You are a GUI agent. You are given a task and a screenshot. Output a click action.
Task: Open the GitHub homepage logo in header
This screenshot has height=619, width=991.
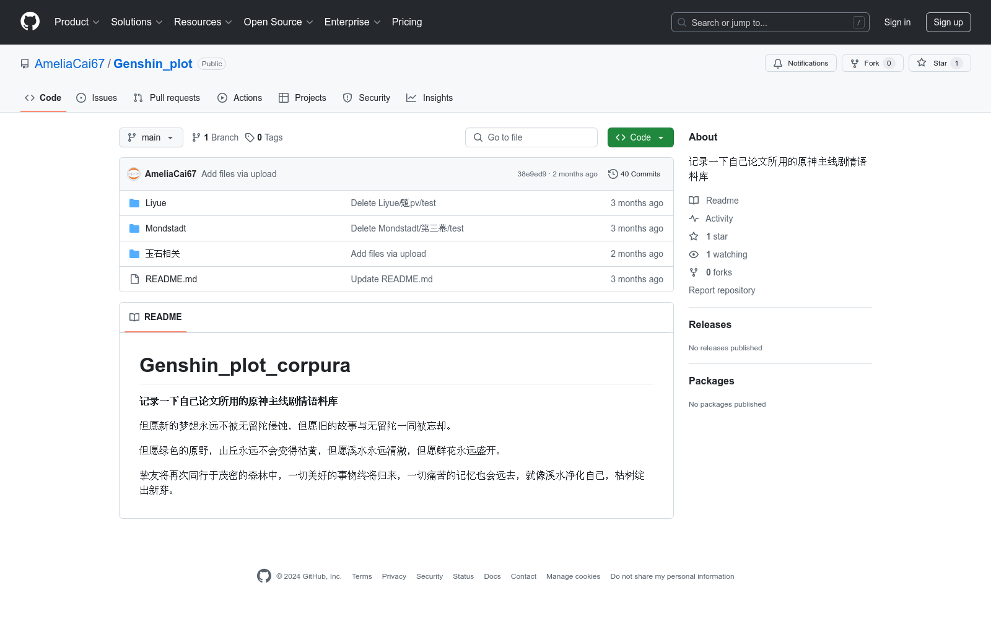(30, 22)
